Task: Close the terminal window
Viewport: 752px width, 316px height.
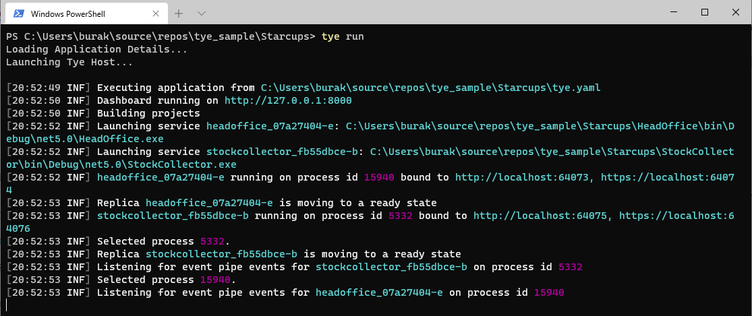Action: point(735,12)
